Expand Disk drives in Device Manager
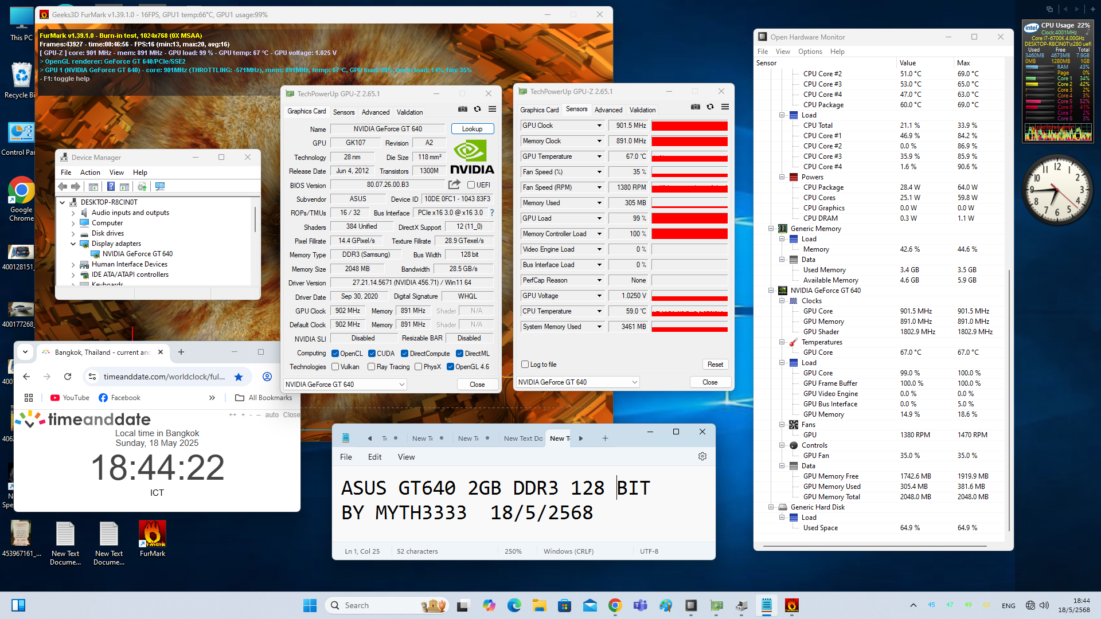Image resolution: width=1101 pixels, height=619 pixels. click(73, 233)
